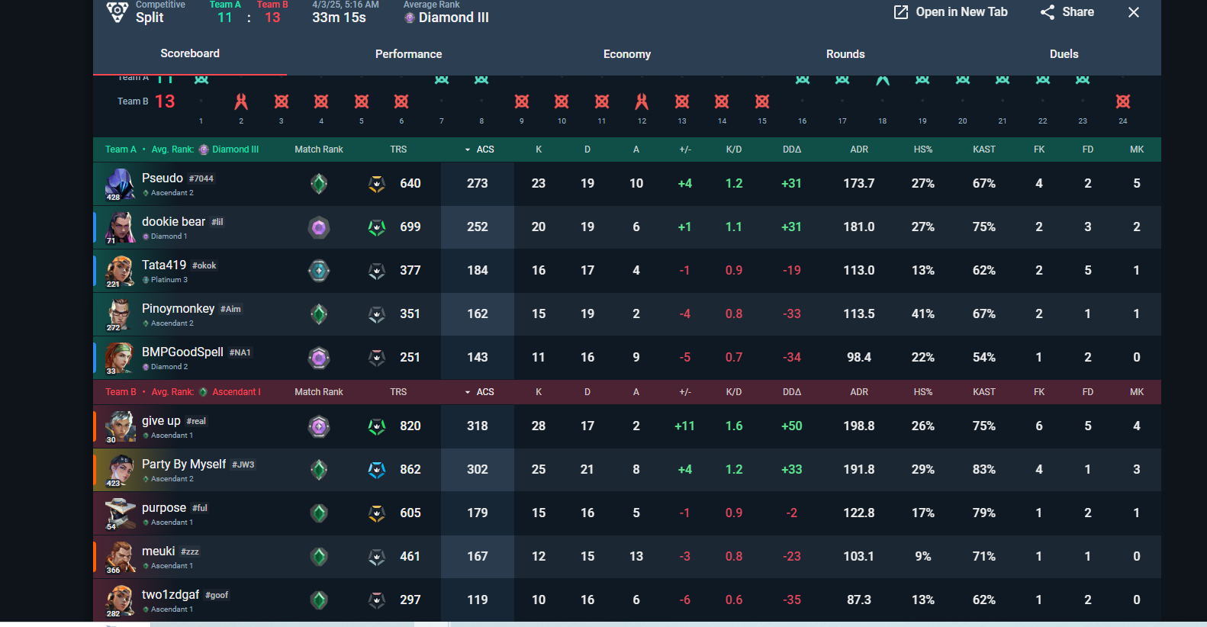Close the match details panel
This screenshot has width=1207, height=627.
1134,12
